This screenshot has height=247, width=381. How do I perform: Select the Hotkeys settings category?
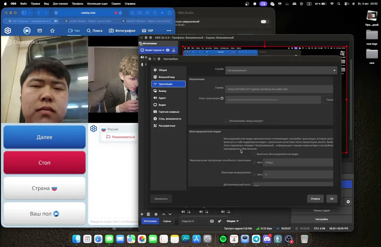coord(168,111)
